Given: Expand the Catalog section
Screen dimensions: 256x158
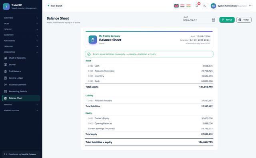Looking at the screenshot, I should 21,29.
